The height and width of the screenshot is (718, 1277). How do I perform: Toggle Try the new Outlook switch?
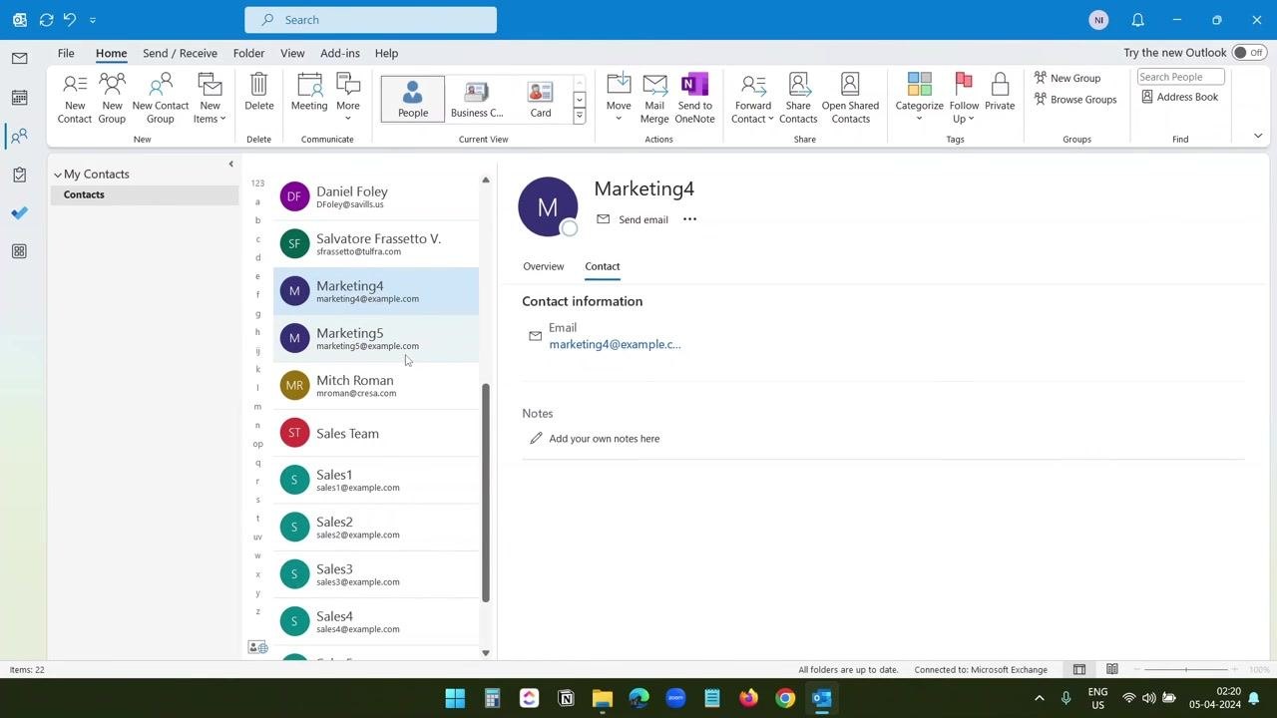click(1248, 53)
